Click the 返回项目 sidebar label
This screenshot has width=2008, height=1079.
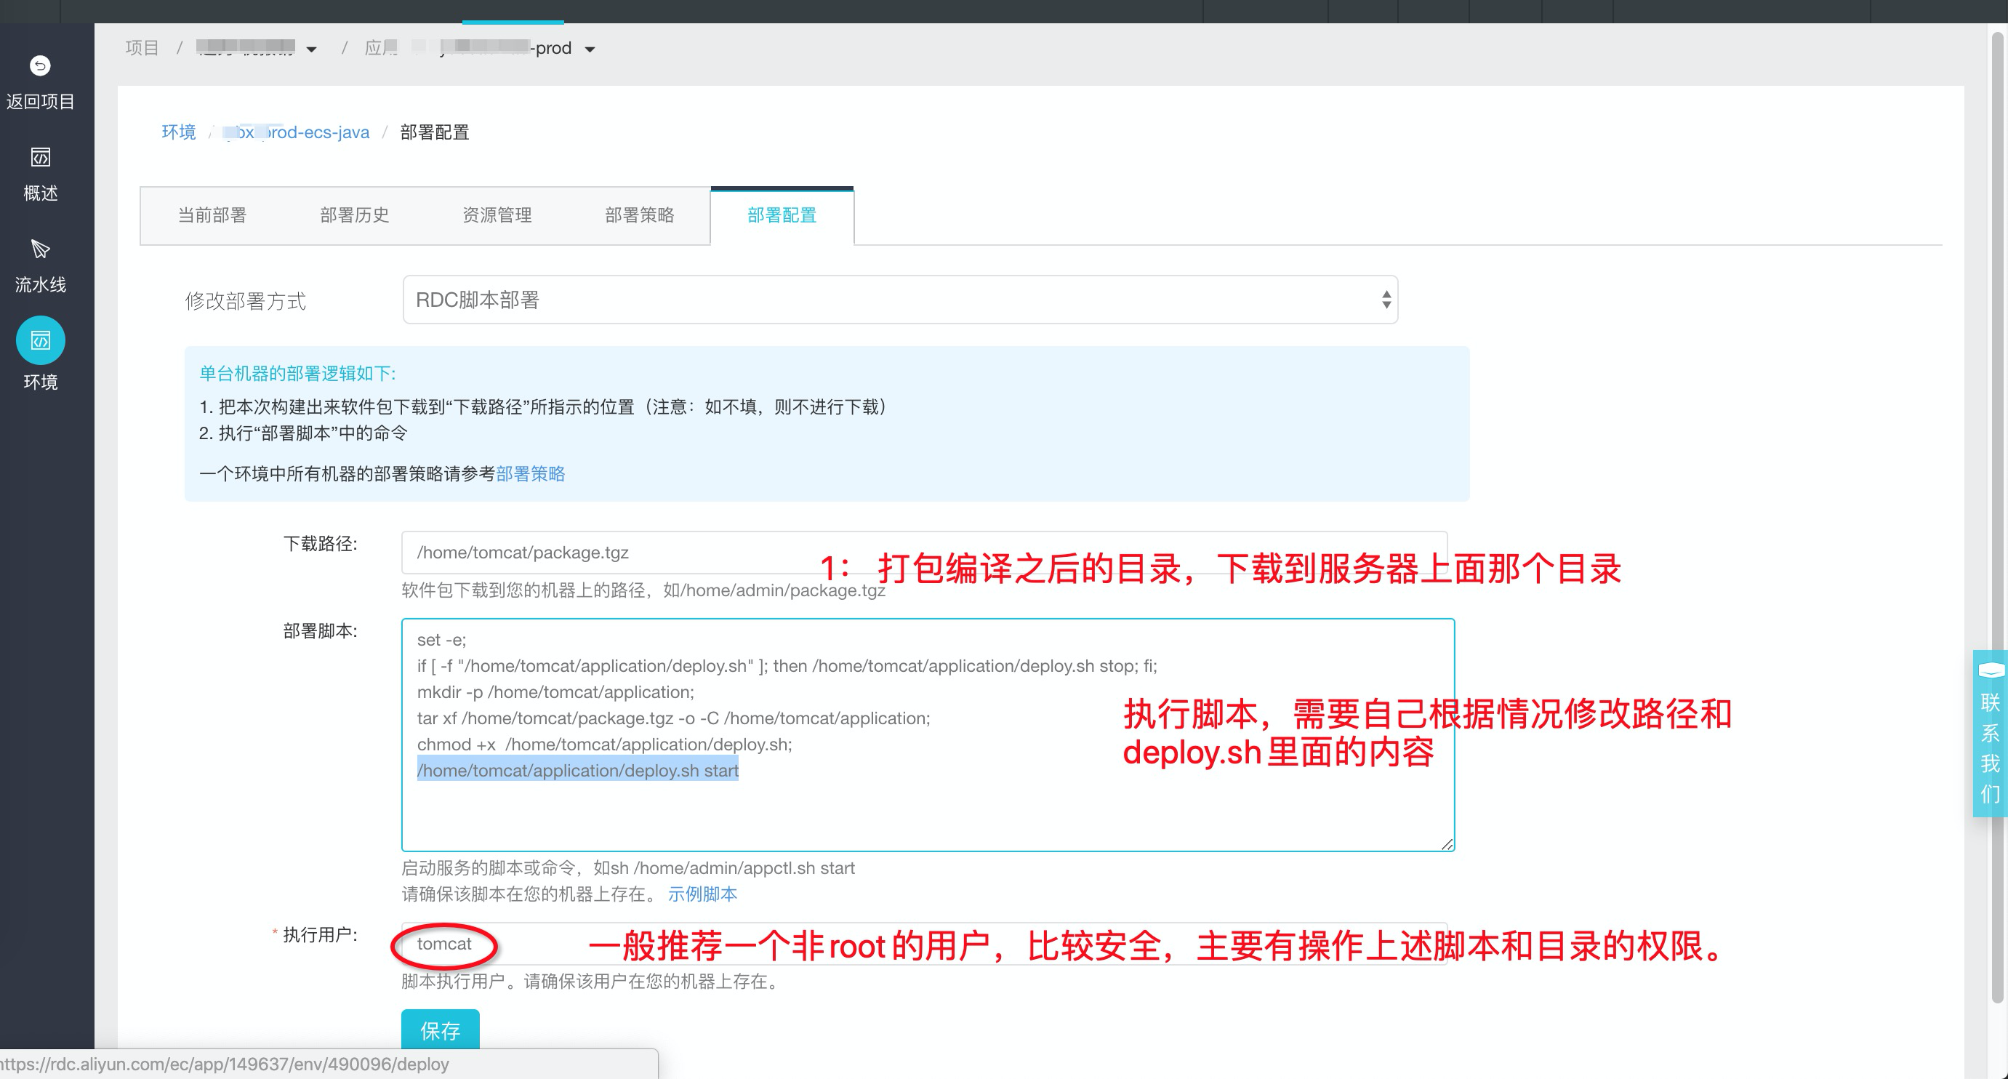(40, 101)
